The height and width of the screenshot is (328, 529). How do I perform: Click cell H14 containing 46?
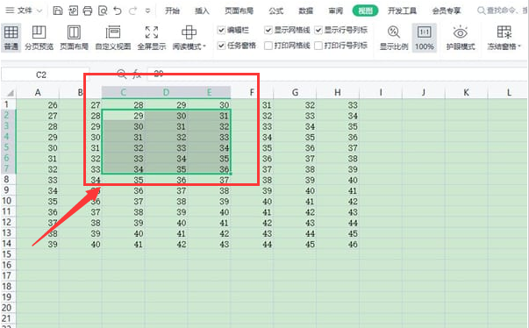tap(338, 244)
